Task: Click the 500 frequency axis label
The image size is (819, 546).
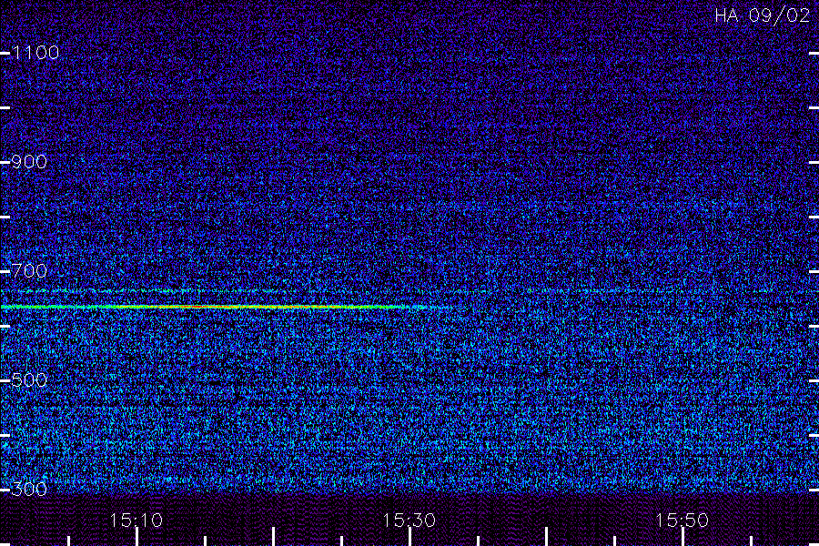Action: tap(29, 380)
